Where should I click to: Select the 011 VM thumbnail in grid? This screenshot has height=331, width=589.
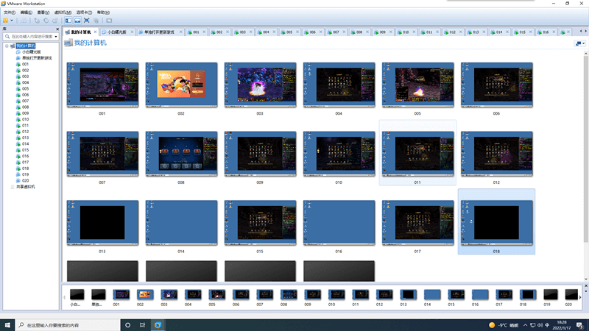tap(417, 154)
